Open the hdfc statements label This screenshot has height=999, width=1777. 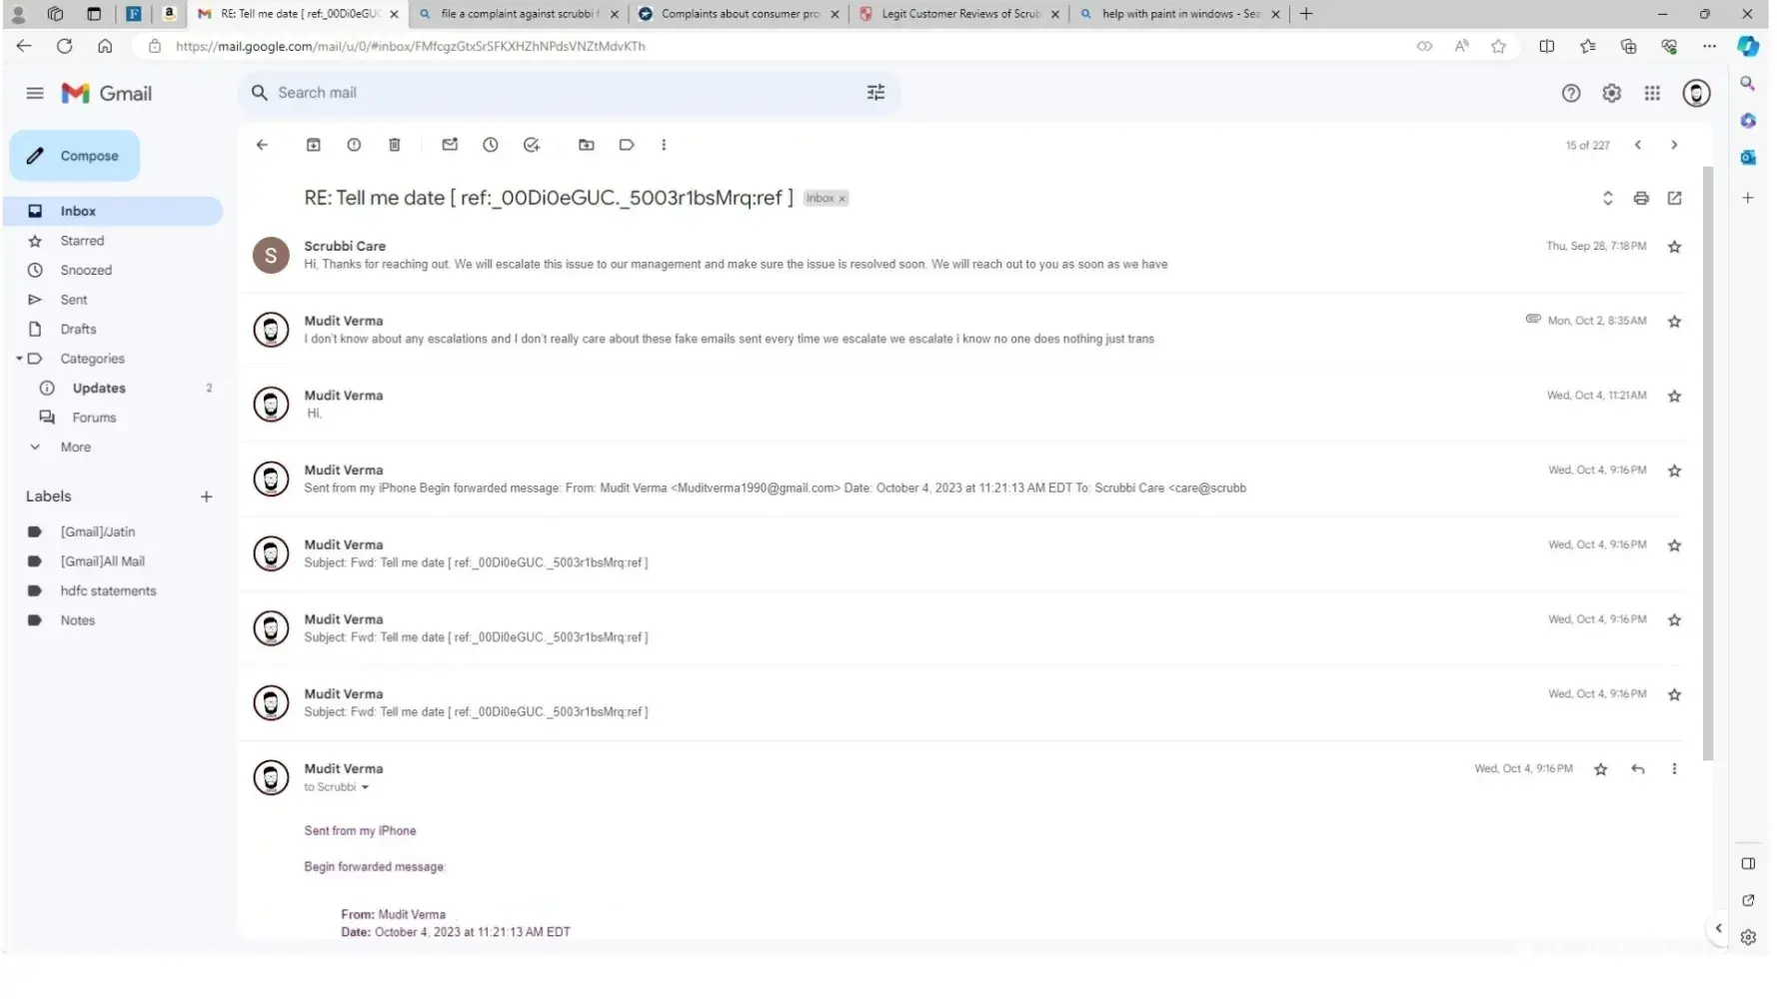click(108, 591)
